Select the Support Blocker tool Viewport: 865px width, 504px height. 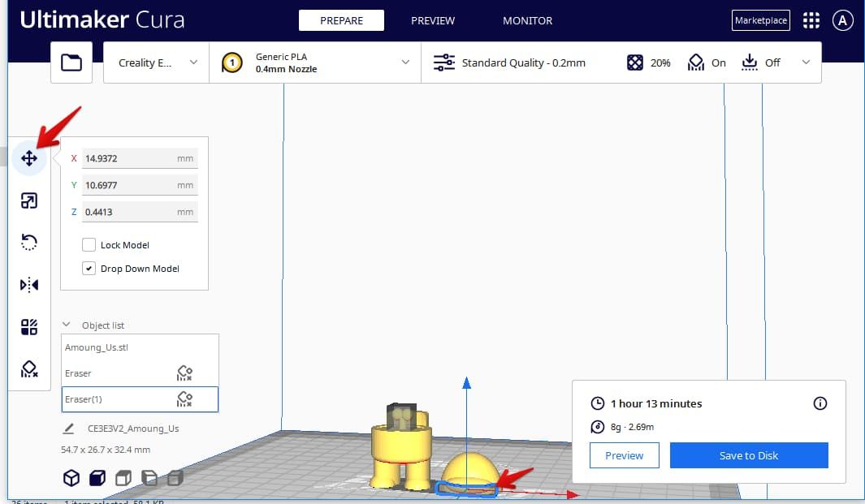pos(29,368)
